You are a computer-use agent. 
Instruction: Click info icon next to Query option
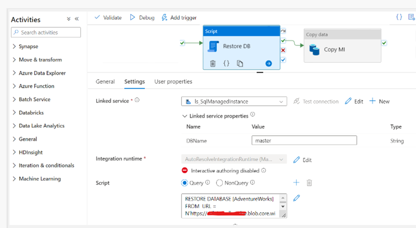207,182
